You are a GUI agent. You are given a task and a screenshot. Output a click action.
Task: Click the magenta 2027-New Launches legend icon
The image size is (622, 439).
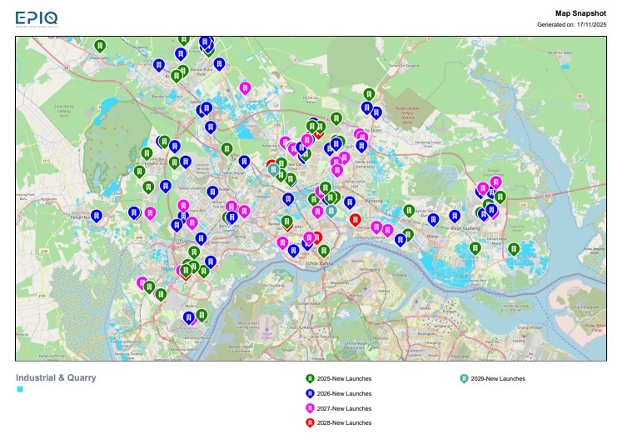[310, 408]
